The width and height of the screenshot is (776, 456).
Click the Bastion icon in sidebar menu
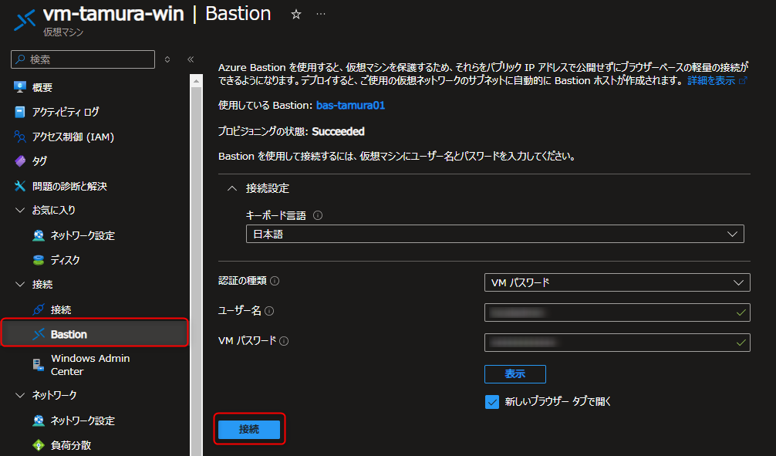(x=38, y=334)
